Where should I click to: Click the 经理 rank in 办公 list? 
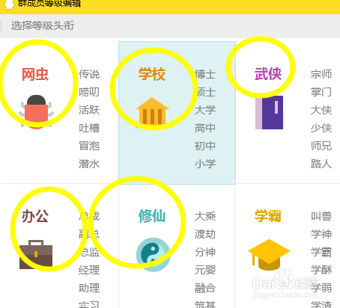tap(89, 270)
